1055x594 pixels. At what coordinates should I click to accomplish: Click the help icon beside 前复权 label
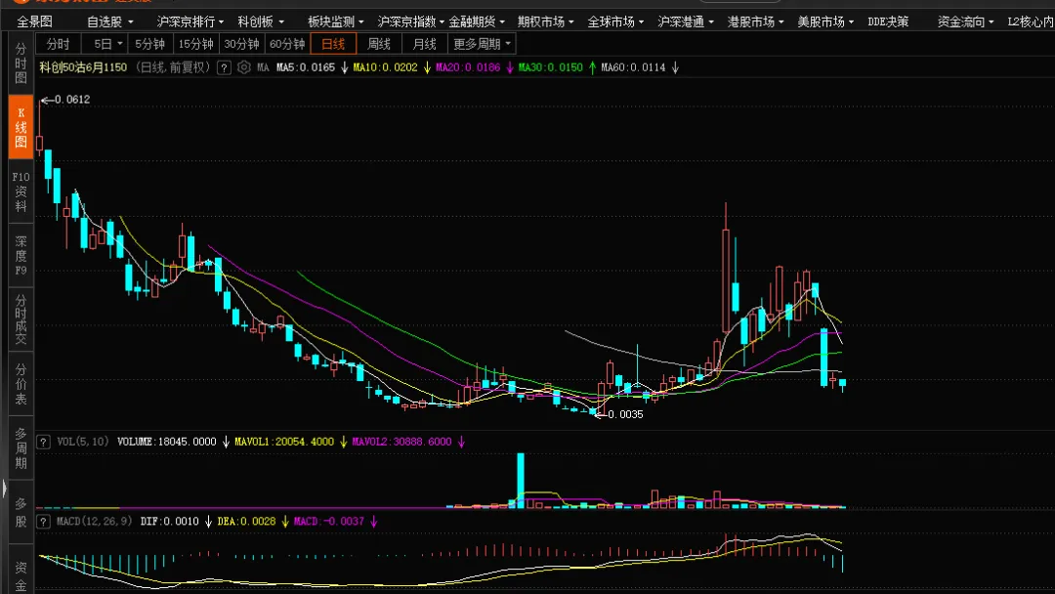pos(224,67)
